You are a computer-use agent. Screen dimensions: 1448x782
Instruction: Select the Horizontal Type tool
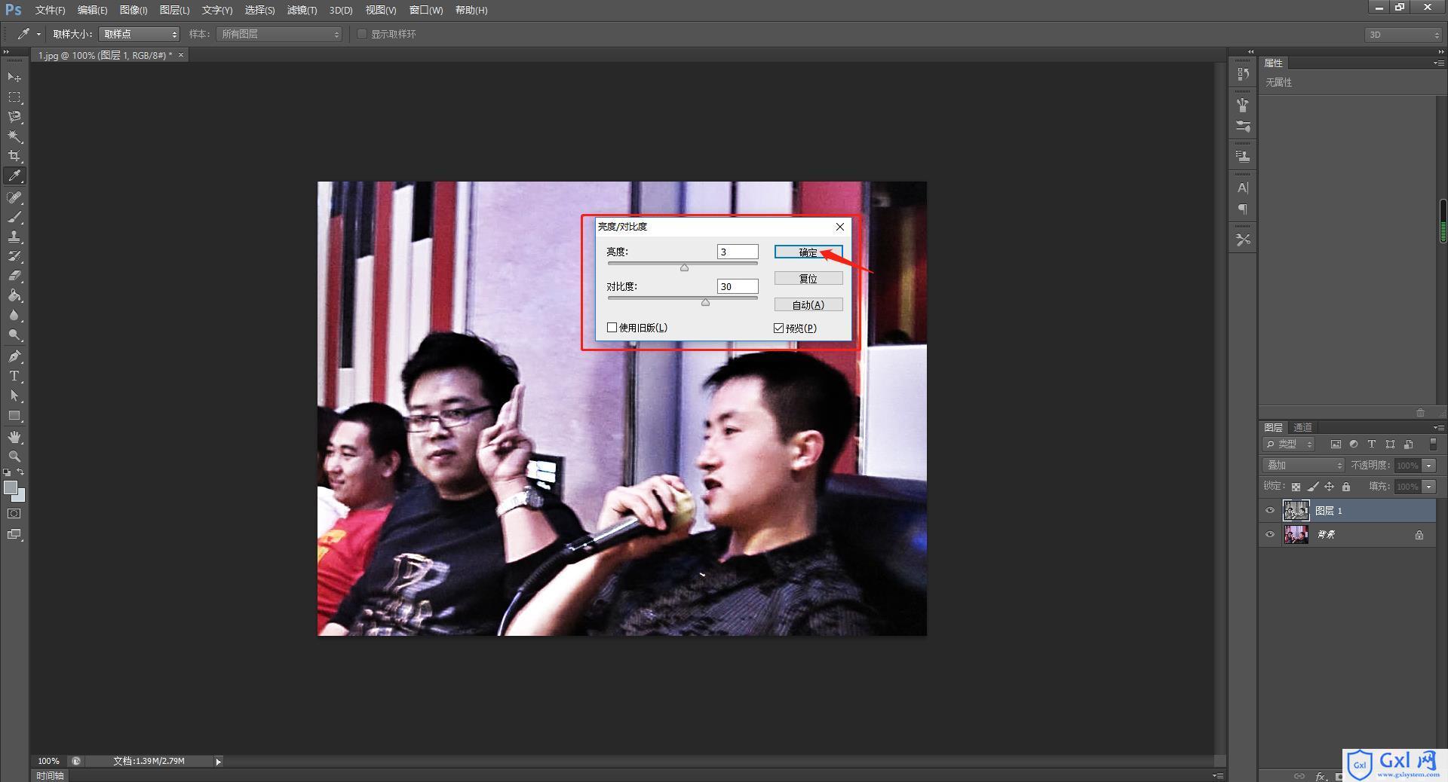point(14,376)
